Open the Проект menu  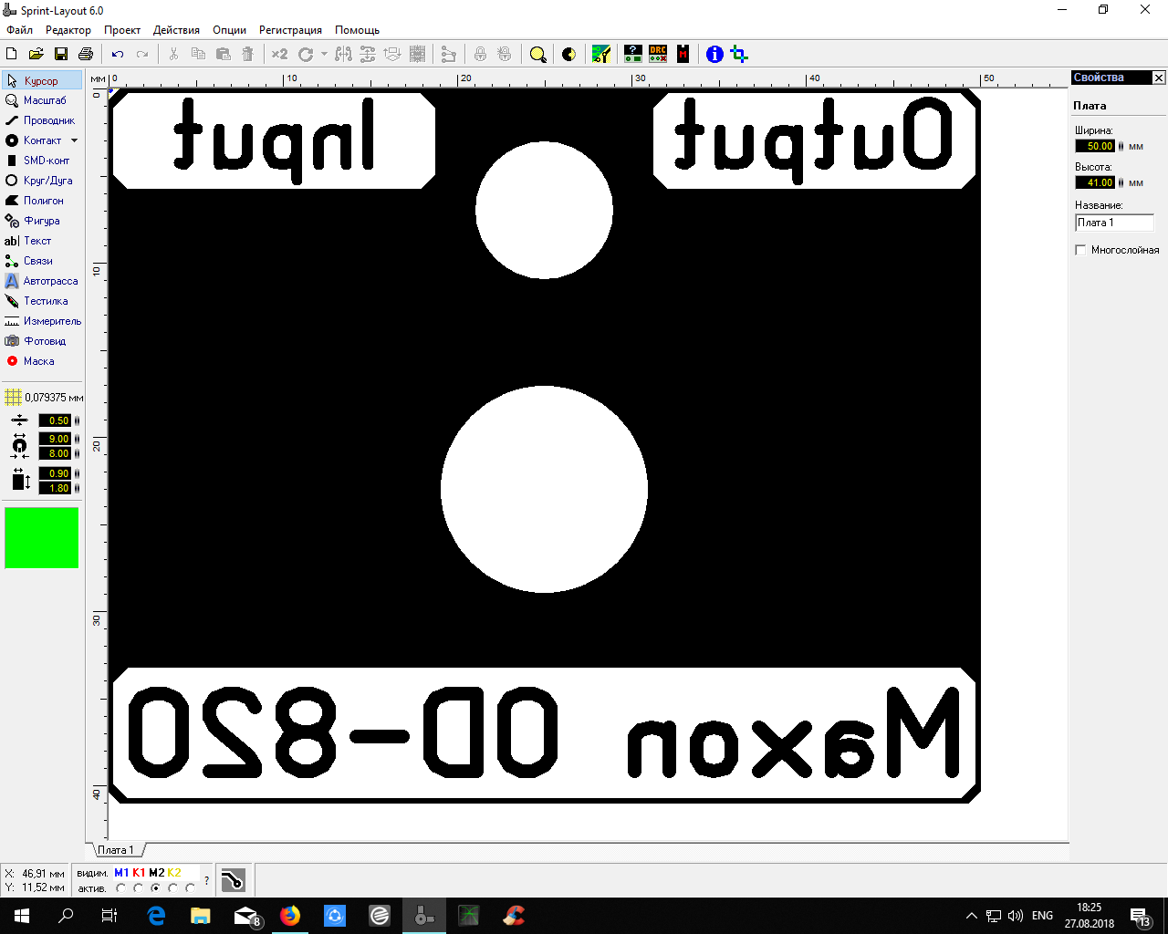pos(122,30)
